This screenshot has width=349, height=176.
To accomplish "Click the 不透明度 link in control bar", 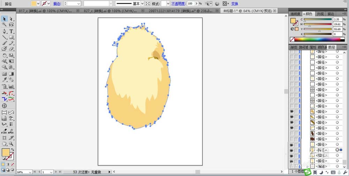I will pos(178,4).
